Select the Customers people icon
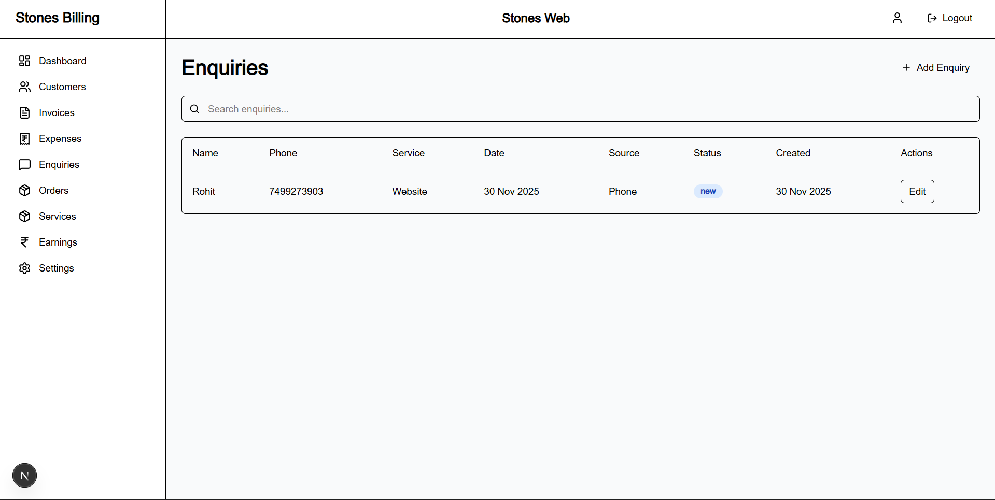Image resolution: width=995 pixels, height=500 pixels. 24,87
